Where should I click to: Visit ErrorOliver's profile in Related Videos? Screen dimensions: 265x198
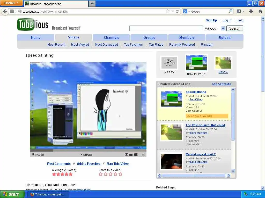196,99
